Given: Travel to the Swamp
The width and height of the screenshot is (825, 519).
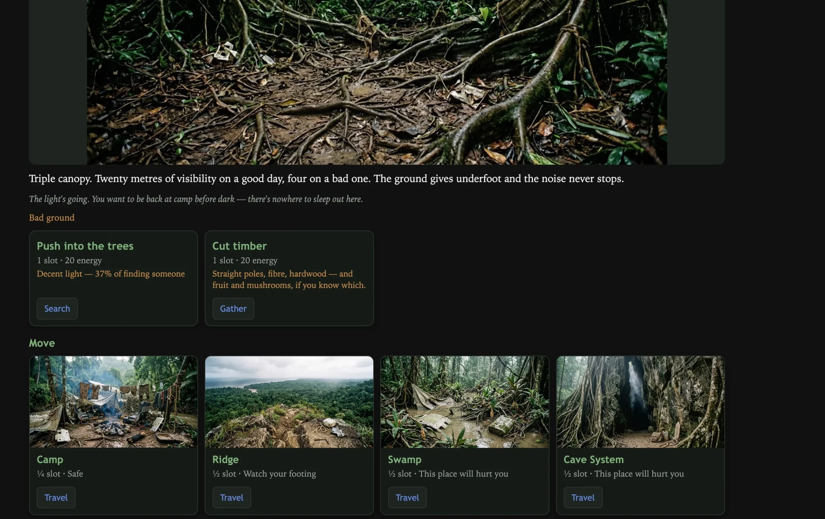Looking at the screenshot, I should [x=407, y=497].
